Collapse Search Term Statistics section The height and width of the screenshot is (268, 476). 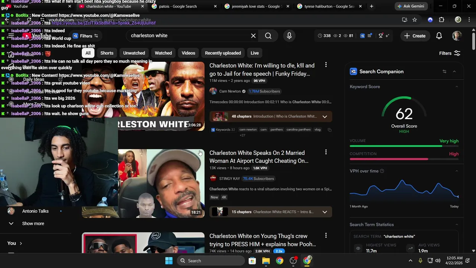[x=457, y=224]
